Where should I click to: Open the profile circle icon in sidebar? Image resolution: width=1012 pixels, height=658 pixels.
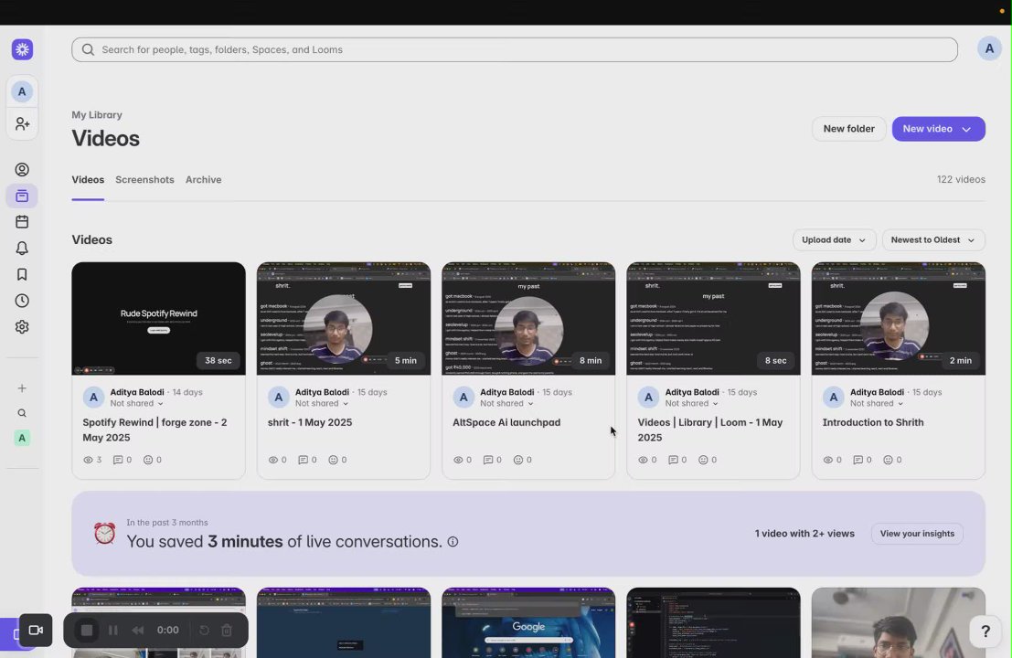pos(22,170)
